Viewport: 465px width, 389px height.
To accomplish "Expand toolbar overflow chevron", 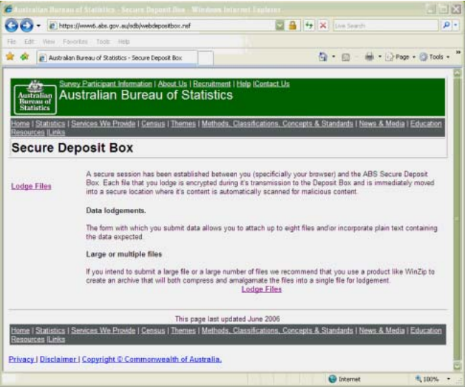I will point(458,52).
